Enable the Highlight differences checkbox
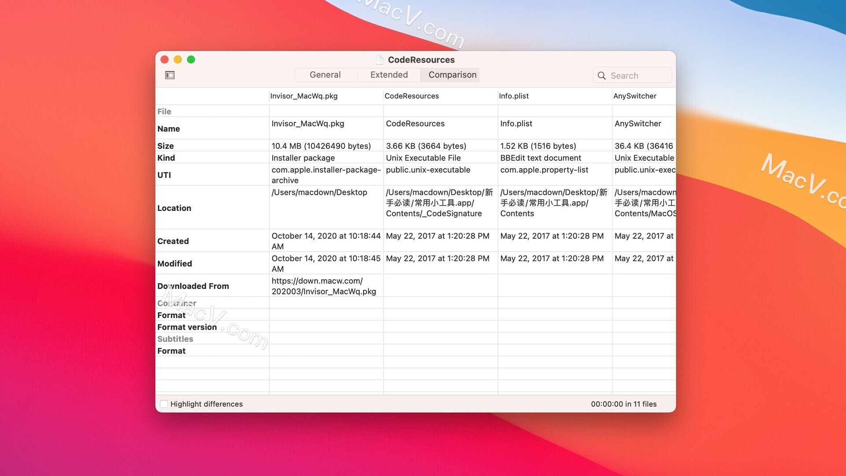Viewport: 846px width, 476px height. click(x=164, y=404)
